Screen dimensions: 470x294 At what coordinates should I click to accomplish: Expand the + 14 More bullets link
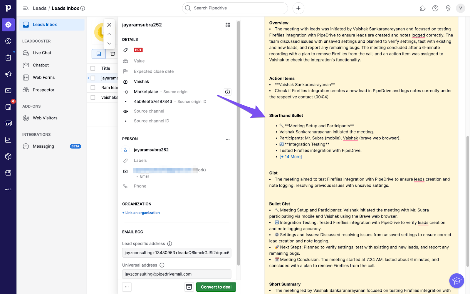[291, 157]
